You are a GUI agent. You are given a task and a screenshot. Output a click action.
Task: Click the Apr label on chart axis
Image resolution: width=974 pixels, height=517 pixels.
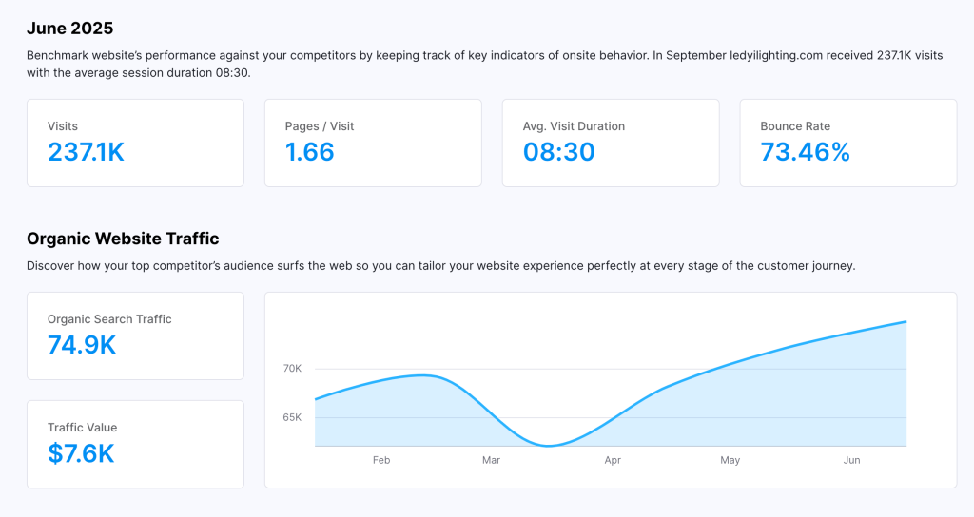[x=613, y=460]
